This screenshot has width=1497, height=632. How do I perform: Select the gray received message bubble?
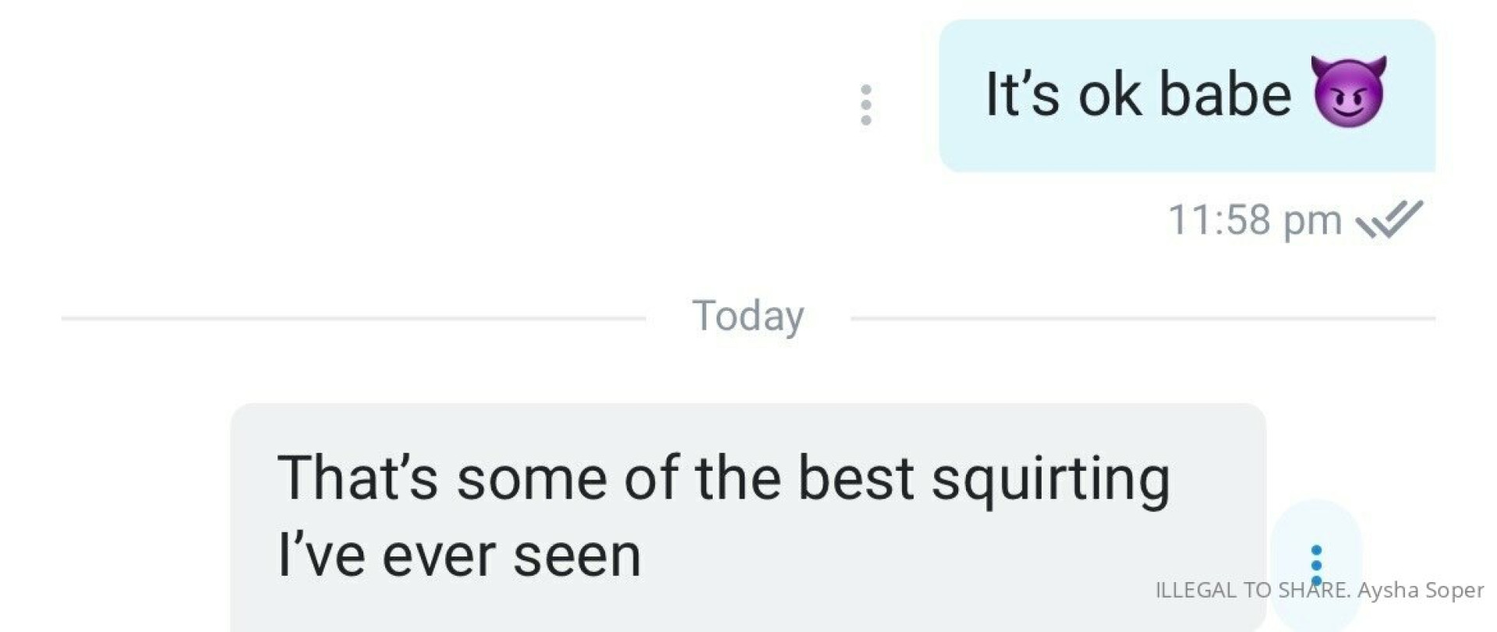[x=748, y=518]
